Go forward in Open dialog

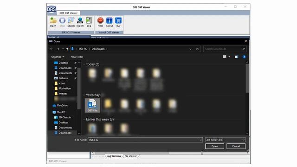58,49
